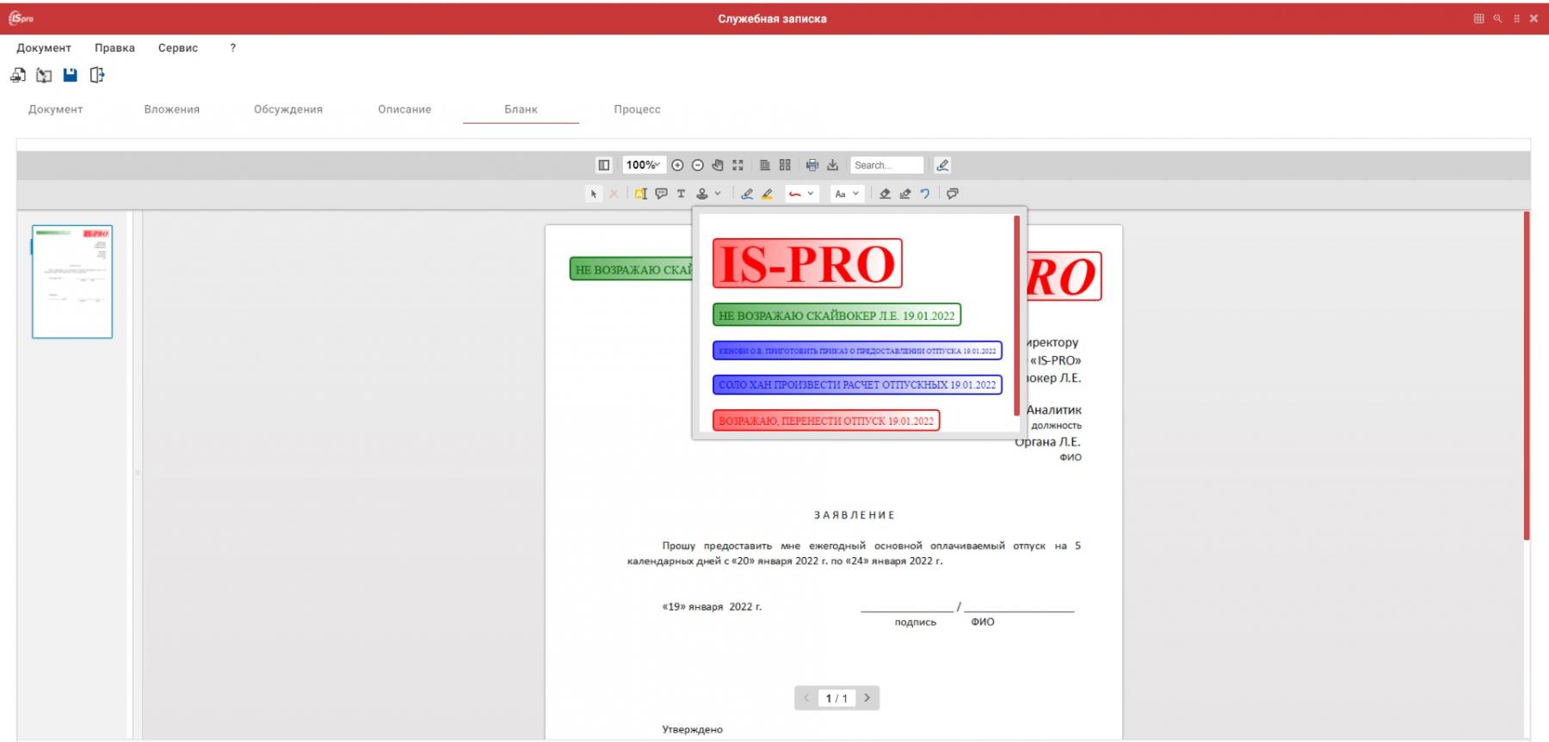
Task: Switch to the Процесс tab
Action: tap(638, 109)
